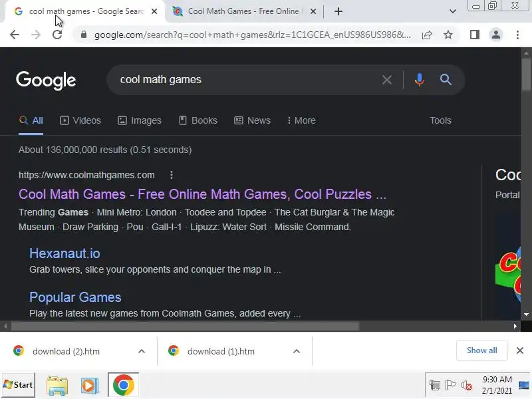
Task: Expand the More search options menu
Action: tap(301, 121)
